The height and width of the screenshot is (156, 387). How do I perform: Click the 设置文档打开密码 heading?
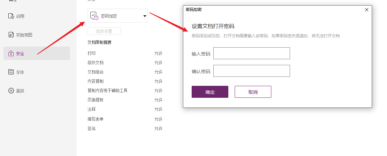coord(213,26)
